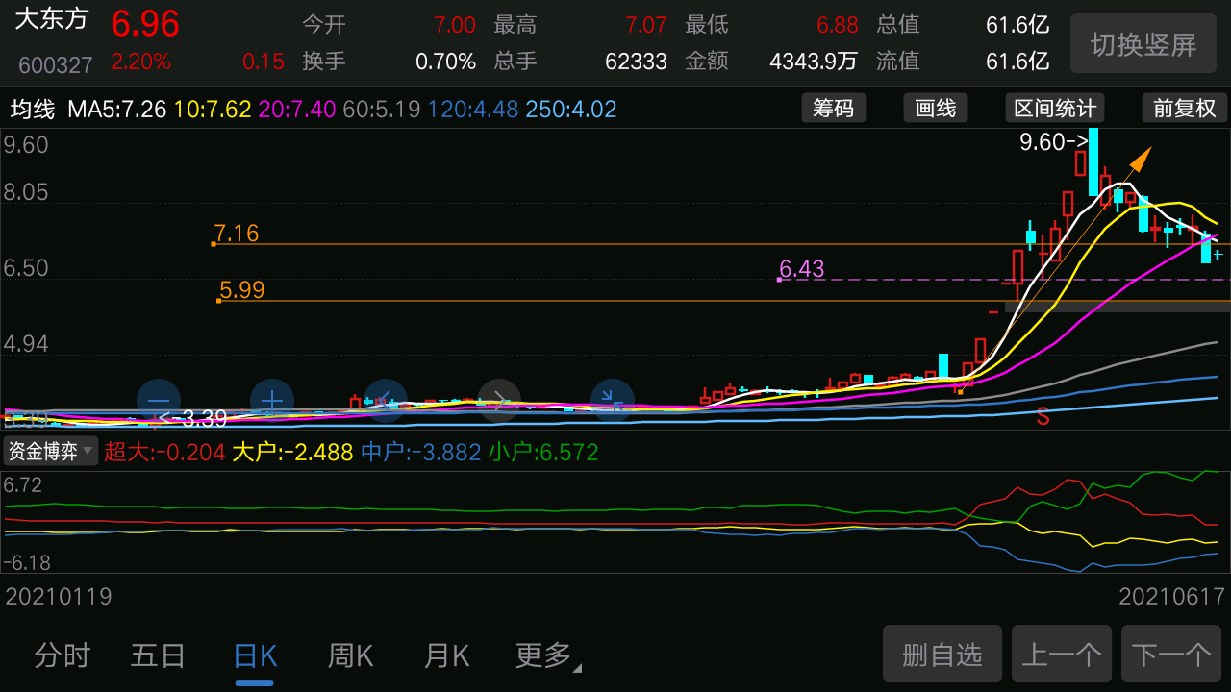Viewport: 1231px width, 692px height.
Task: Select the 周K tab
Action: pyautogui.click(x=350, y=656)
